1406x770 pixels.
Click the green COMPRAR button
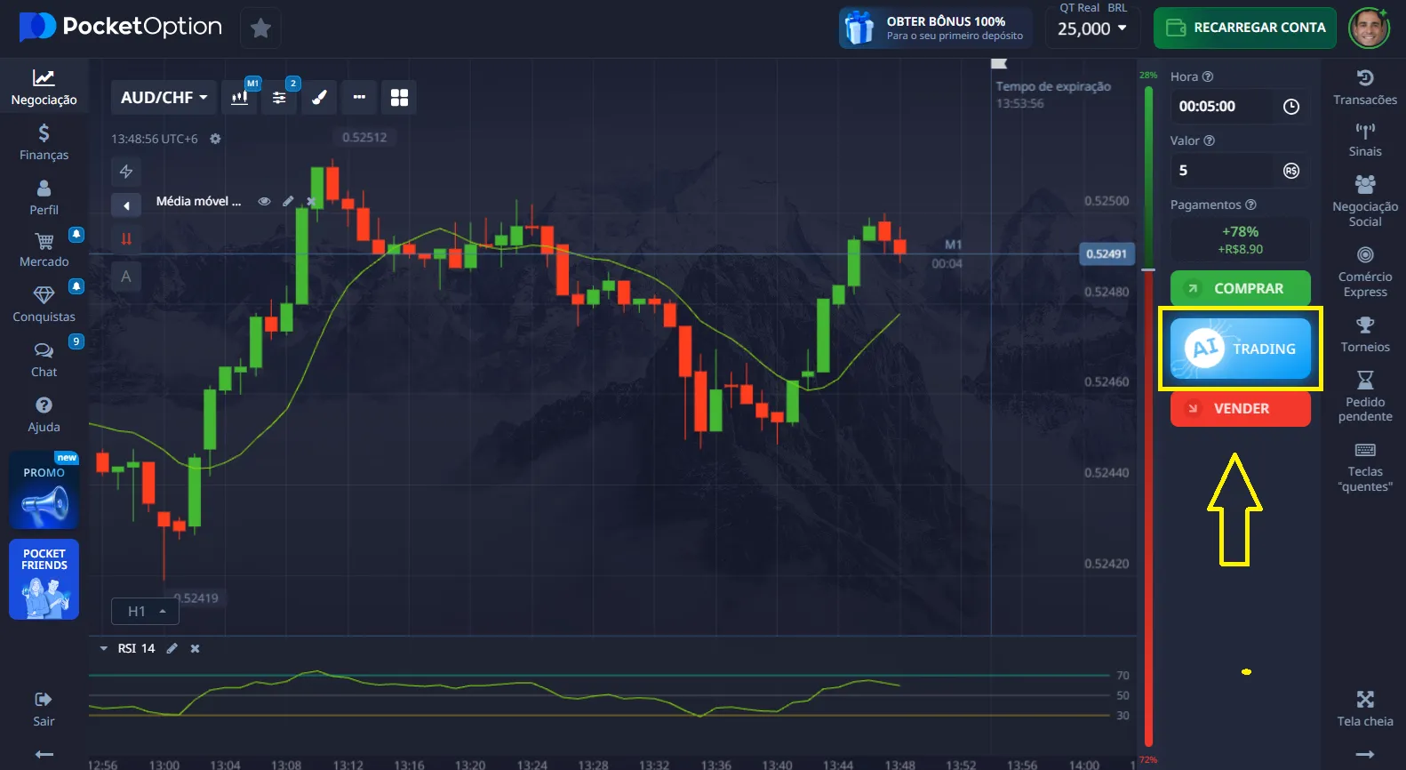1240,288
